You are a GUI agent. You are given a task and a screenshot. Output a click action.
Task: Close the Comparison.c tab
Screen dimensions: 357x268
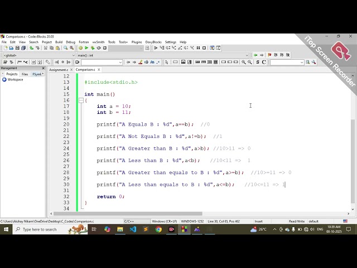[x=99, y=70]
